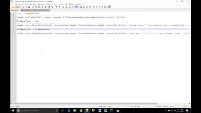This screenshot has width=201, height=113.
Task: Open Find with the binoculars icon
Action: (49, 7)
